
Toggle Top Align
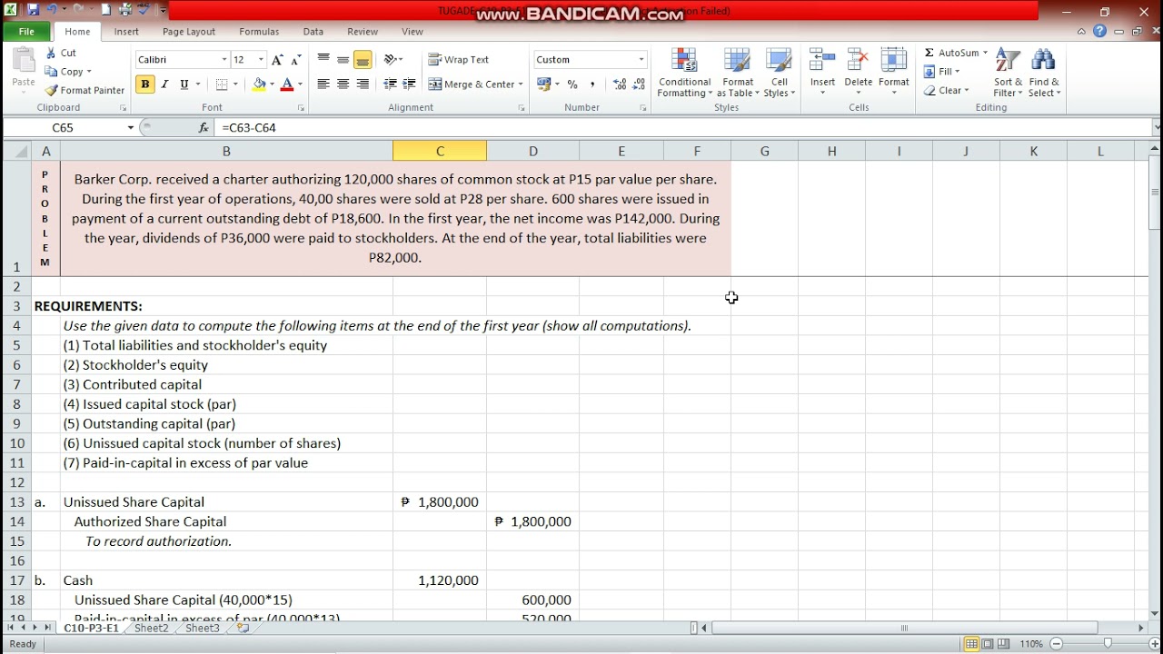323,59
